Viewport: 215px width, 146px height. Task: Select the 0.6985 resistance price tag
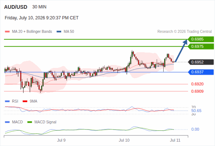[x=201, y=39]
